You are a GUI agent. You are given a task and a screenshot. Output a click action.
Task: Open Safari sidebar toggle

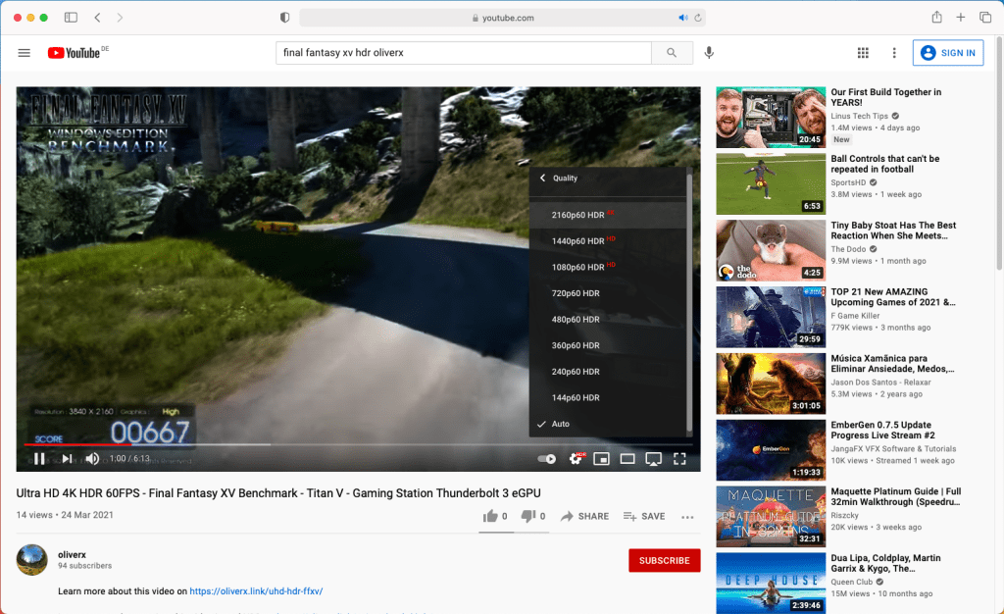click(71, 18)
